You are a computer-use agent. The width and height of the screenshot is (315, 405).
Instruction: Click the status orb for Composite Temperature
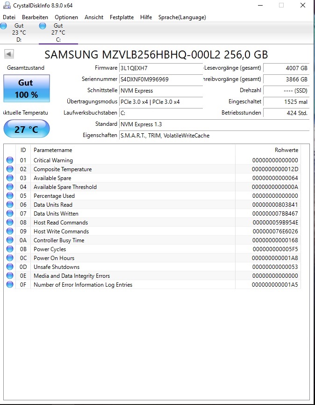click(10, 169)
